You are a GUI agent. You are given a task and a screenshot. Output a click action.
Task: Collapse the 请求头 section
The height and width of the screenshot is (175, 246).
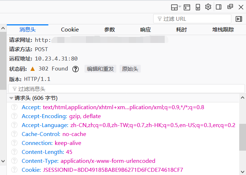coord(11,98)
